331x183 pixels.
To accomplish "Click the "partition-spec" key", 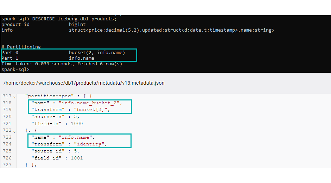I will pyautogui.click(x=49, y=96).
